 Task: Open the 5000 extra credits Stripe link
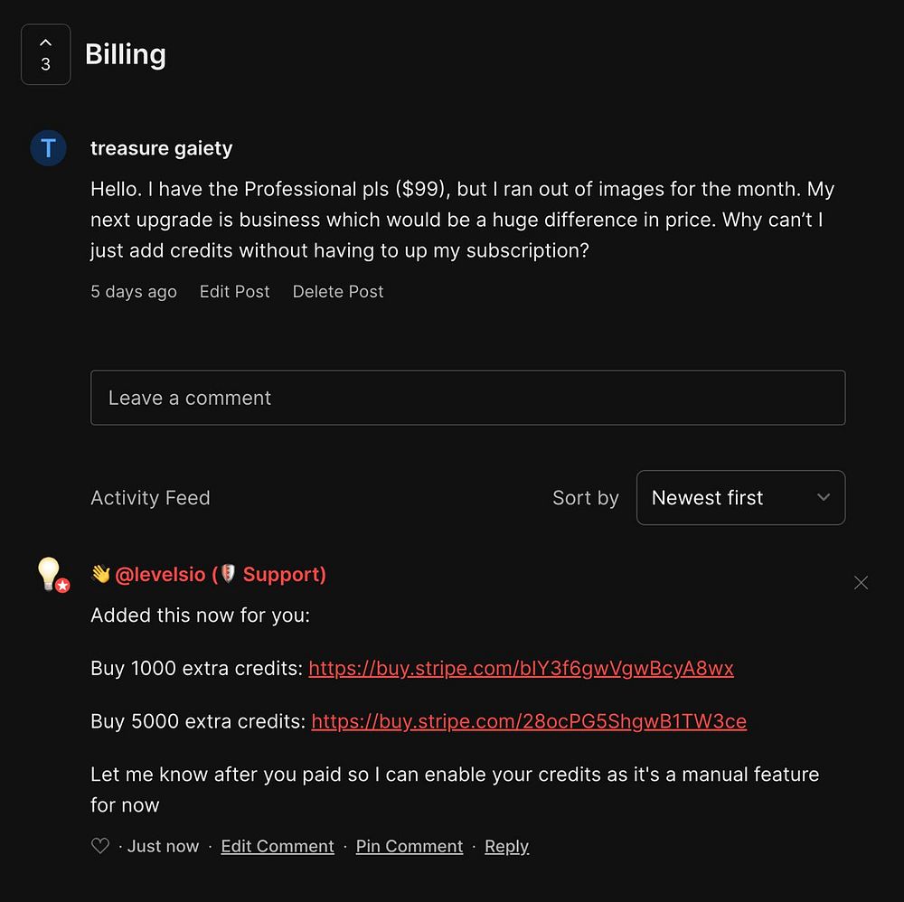point(529,721)
